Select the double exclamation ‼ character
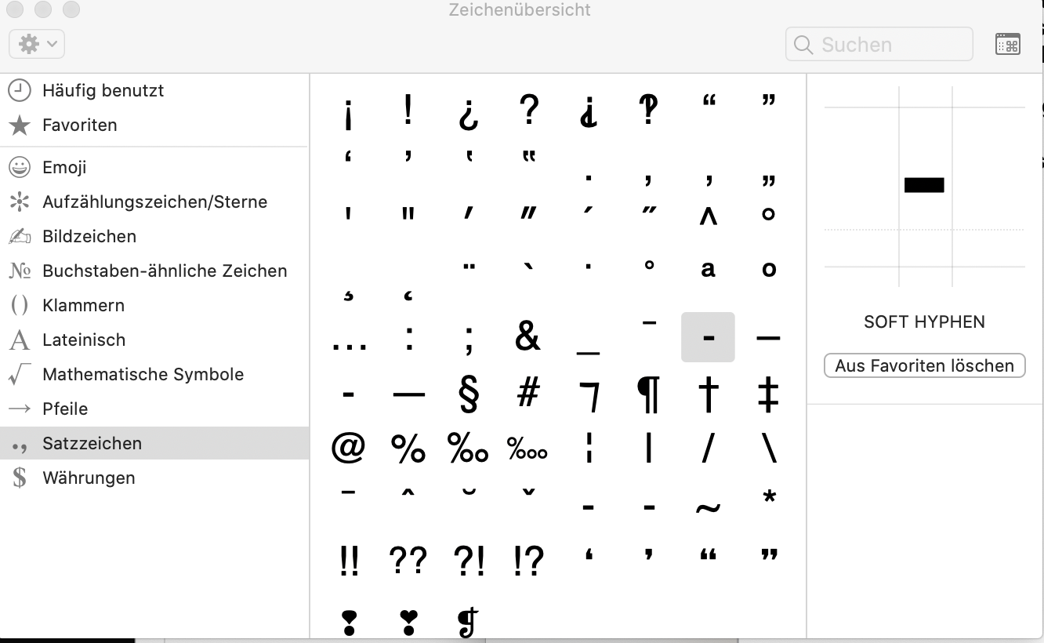 pyautogui.click(x=349, y=561)
